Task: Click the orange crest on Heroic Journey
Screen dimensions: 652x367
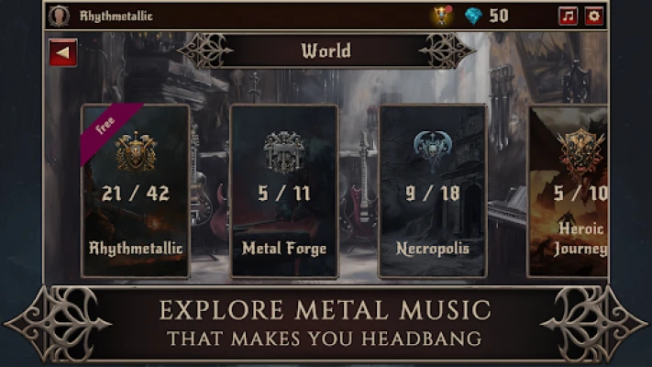Action: tap(580, 150)
